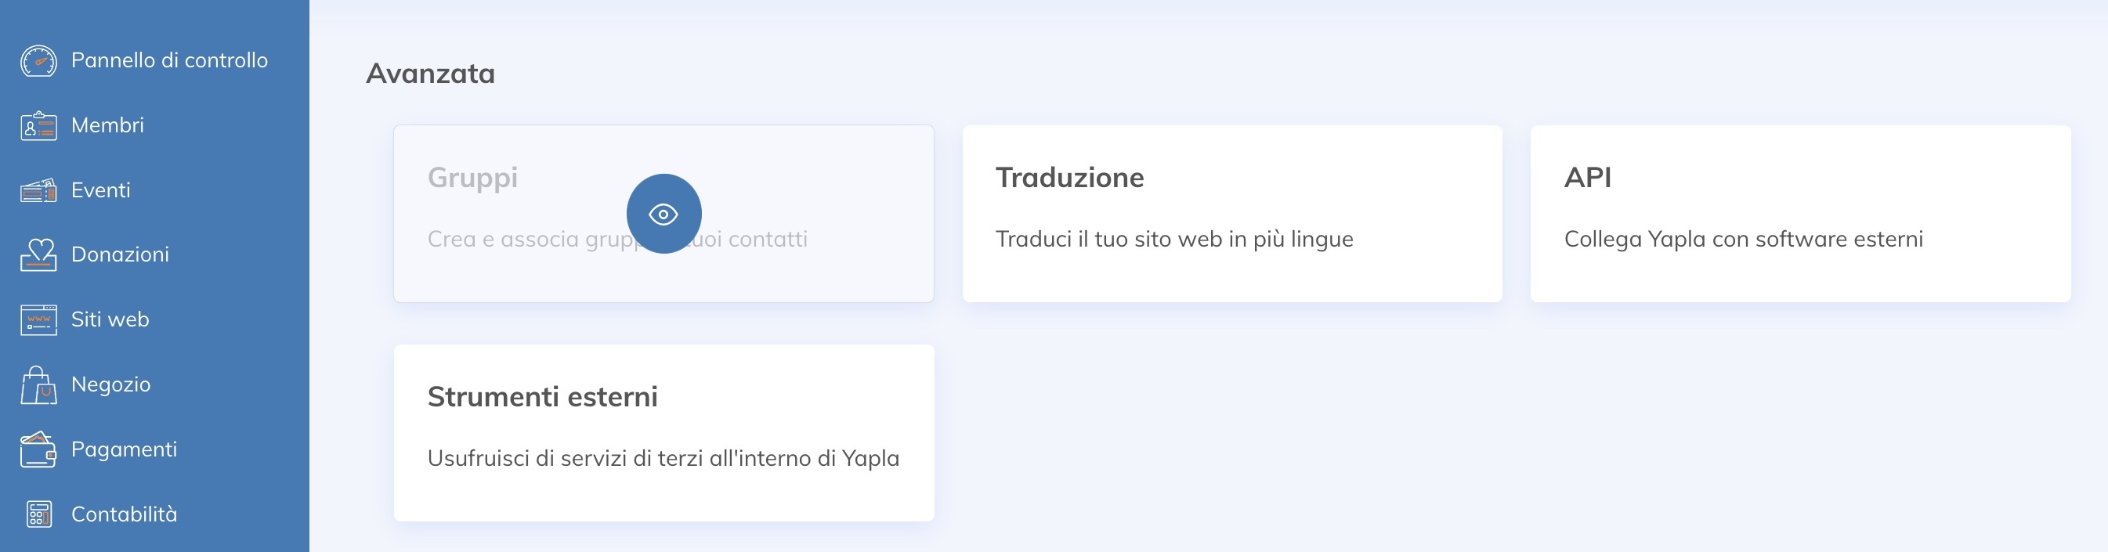Select Pagamenti in the left navigation
Screen dimensions: 2108x552
click(x=124, y=448)
